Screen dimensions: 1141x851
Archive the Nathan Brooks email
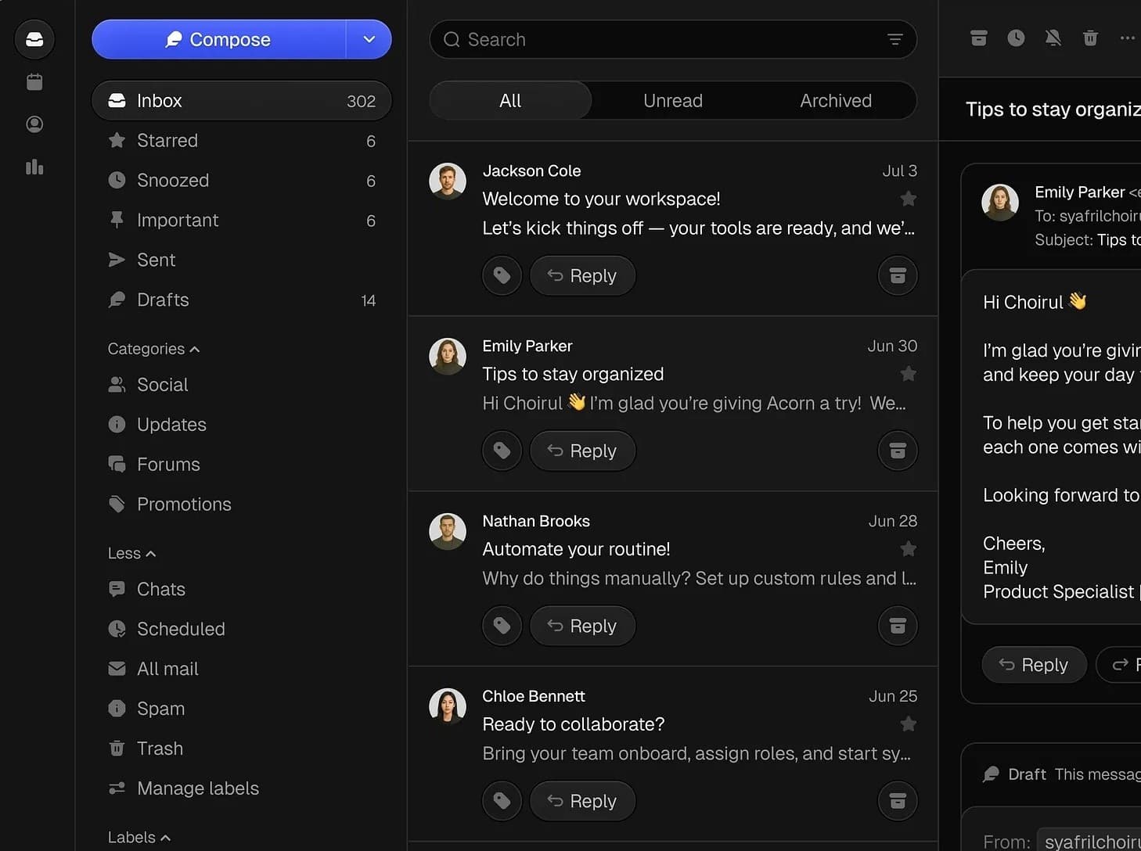click(x=898, y=626)
